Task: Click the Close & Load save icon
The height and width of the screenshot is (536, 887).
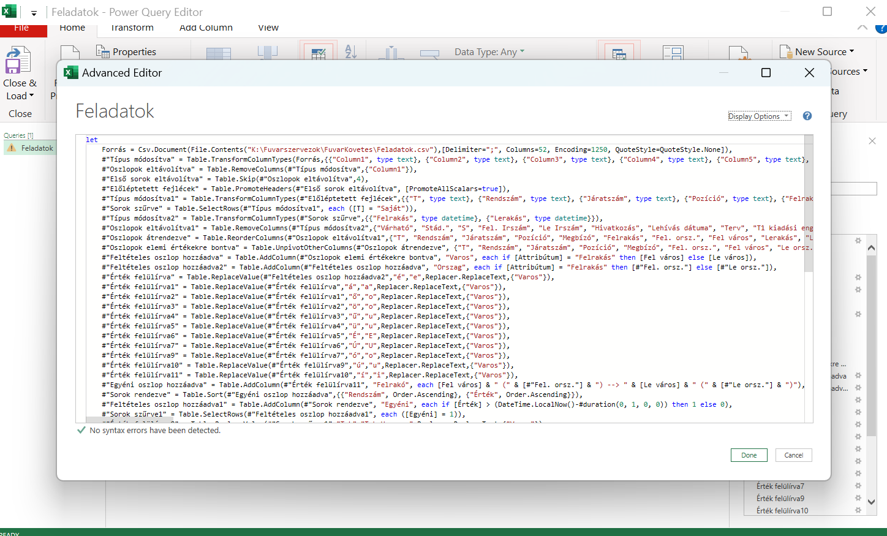Action: pos(18,60)
